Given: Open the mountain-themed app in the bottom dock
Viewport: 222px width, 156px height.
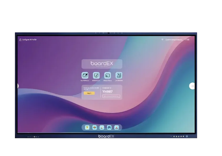Looking at the screenshot, I should coord(101,127).
